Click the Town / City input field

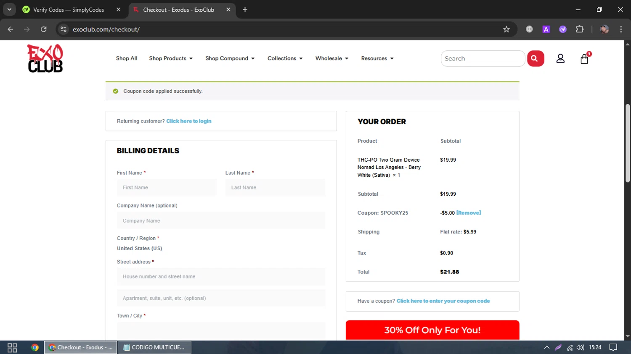(x=221, y=331)
